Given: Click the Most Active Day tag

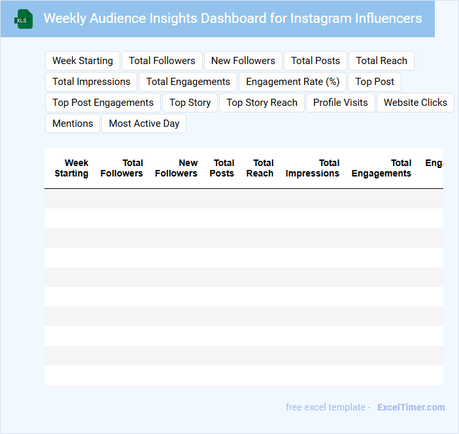Looking at the screenshot, I should 144,124.
